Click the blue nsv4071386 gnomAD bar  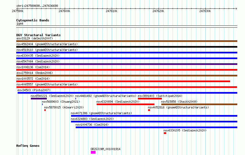(x=154, y=116)
